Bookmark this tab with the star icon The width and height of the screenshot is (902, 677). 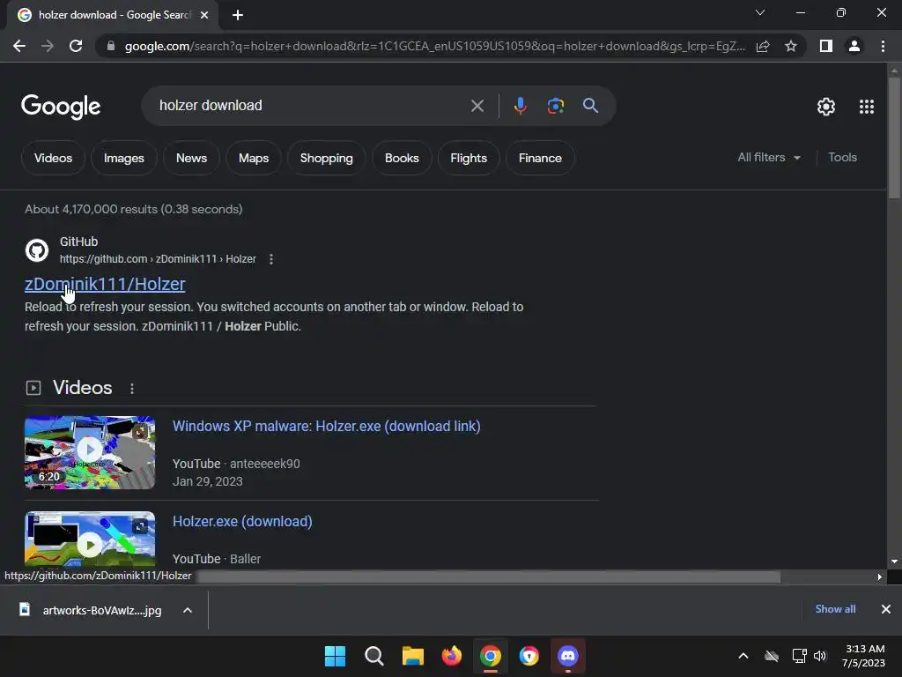tap(791, 46)
